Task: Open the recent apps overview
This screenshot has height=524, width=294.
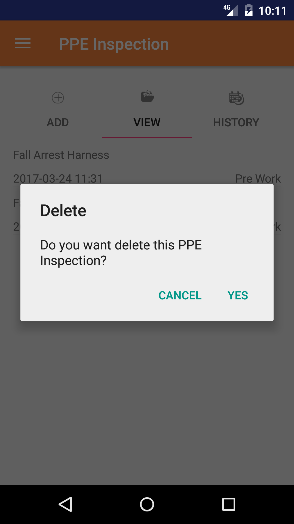Action: coord(229,504)
